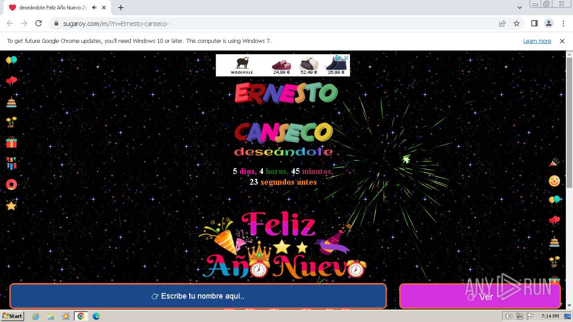Click the page vertical scrollbar thumb
Screen dimensions: 573x322
tap(569, 123)
